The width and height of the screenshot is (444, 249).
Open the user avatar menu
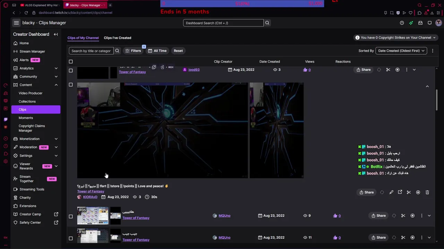(x=438, y=23)
